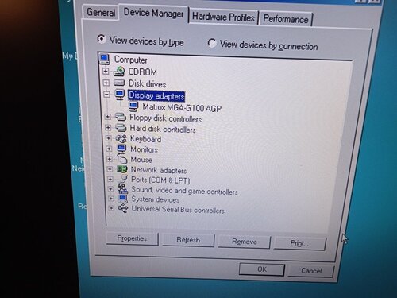Select Matrox MGA-G100 AGP entry
Image resolution: width=397 pixels, height=298 pixels.
tap(182, 108)
